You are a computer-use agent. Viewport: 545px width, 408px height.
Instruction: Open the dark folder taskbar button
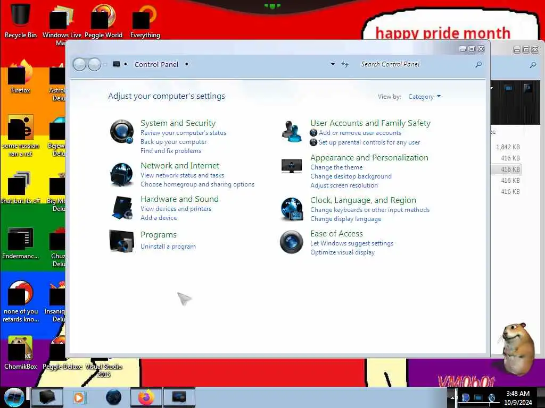tap(47, 397)
